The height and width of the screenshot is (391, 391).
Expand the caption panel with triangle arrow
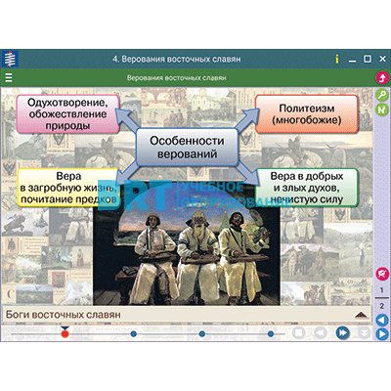[x=360, y=315]
